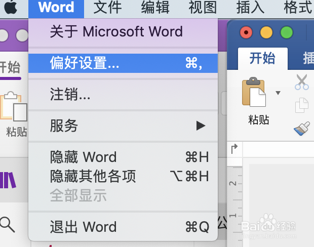The height and width of the screenshot is (247, 314).
Task: Choose 偏好设置... from the Word menu
Action: tap(123, 63)
